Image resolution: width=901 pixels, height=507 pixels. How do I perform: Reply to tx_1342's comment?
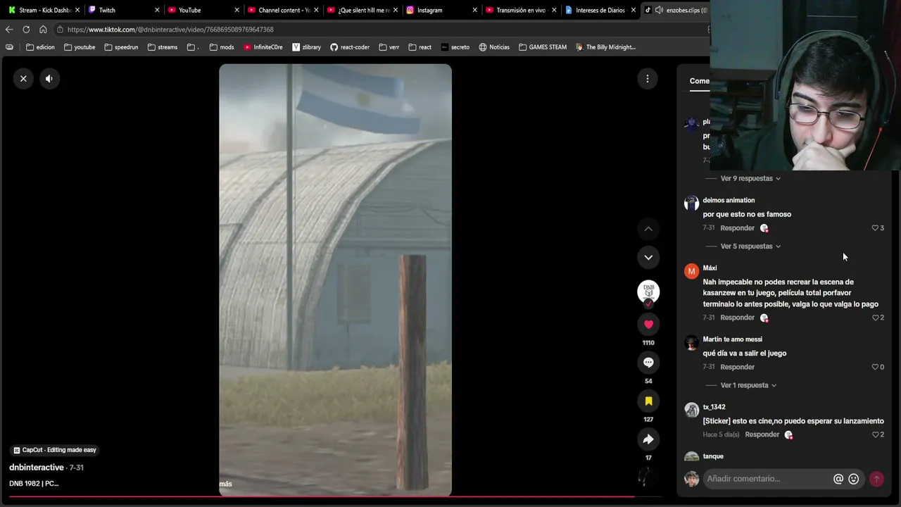(762, 434)
